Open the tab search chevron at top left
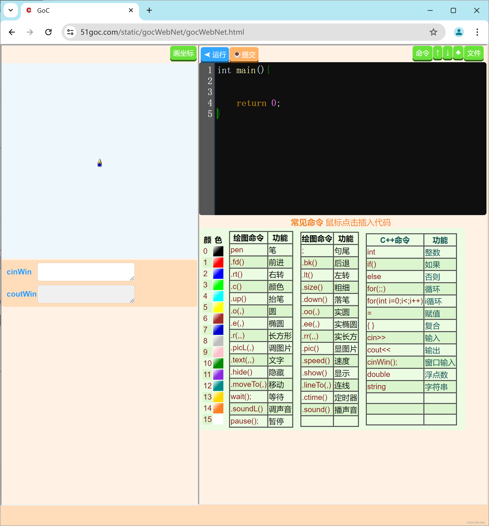 click(11, 10)
